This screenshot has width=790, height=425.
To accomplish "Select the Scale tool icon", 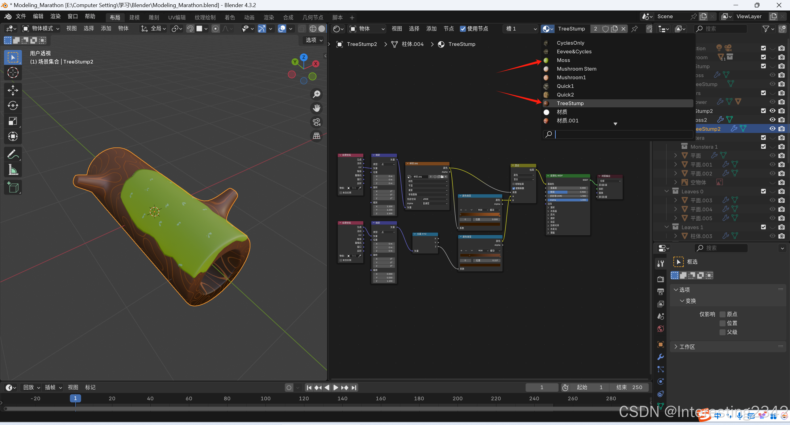I will pyautogui.click(x=13, y=121).
